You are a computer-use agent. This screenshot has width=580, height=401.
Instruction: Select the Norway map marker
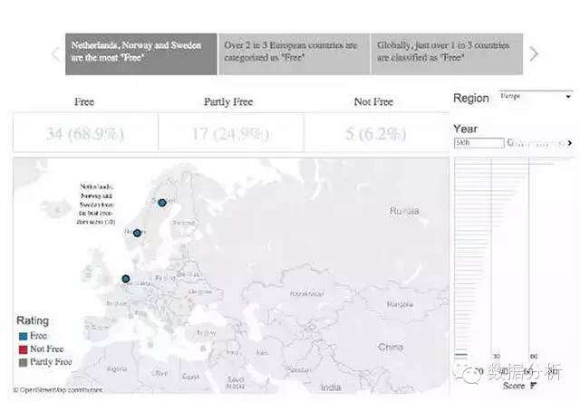click(x=137, y=233)
